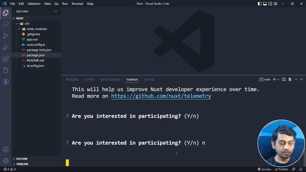The width and height of the screenshot is (306, 172).
Task: Open the Accounts menu icon
Action: [6, 150]
